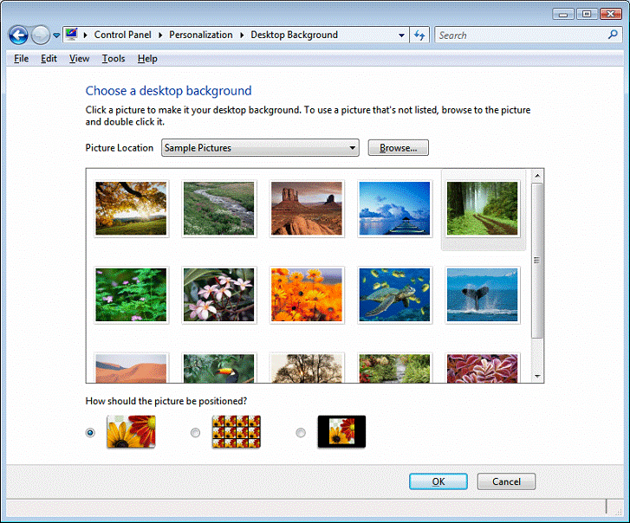Image resolution: width=630 pixels, height=523 pixels.
Task: Click the greyed Forward arrow button
Action: [40, 36]
